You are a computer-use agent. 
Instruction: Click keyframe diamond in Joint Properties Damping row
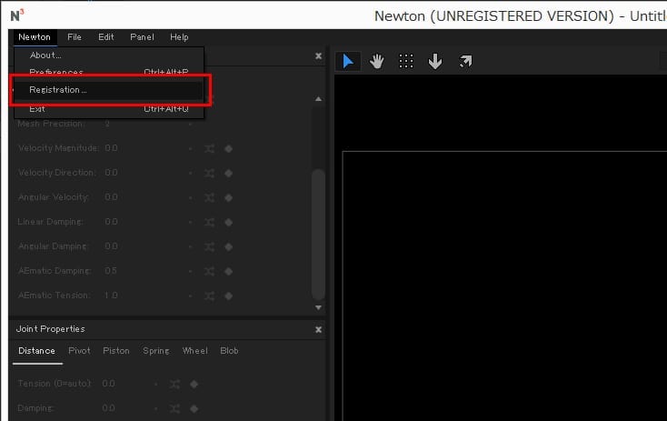pos(194,408)
